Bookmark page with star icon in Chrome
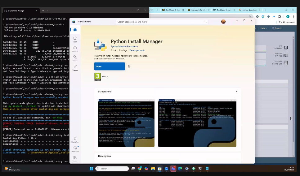Image resolution: width=300 pixels, height=176 pixels. pyautogui.click(x=249, y=17)
